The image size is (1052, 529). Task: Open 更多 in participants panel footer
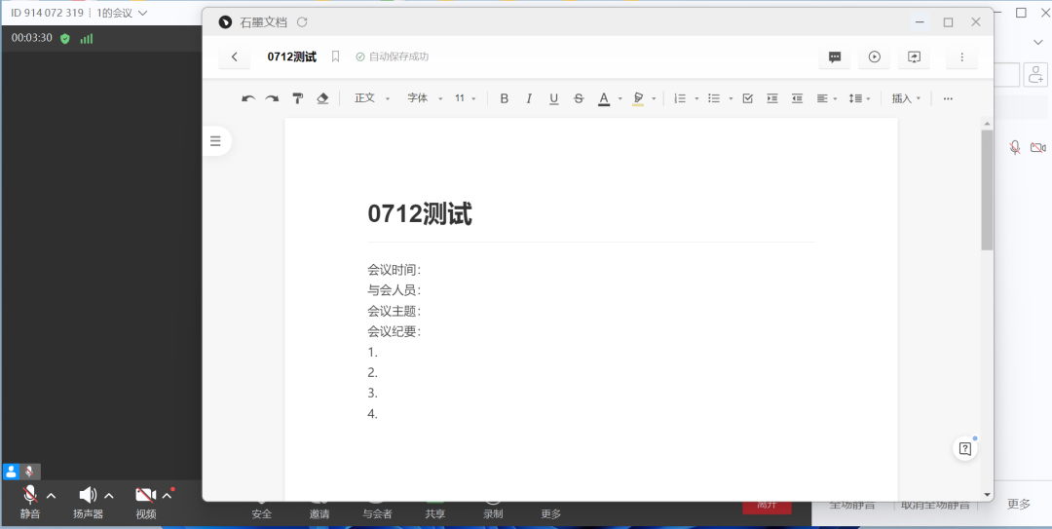[x=1019, y=505]
